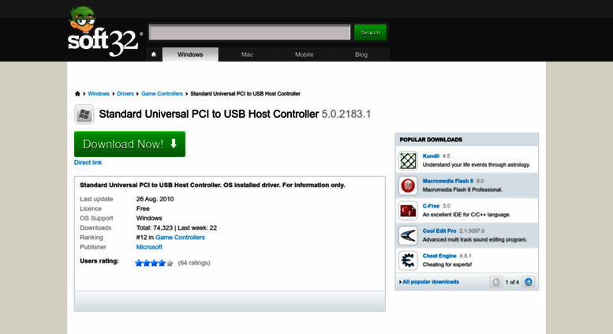Open the home icon tab in navigation
The width and height of the screenshot is (613, 334).
tap(154, 54)
